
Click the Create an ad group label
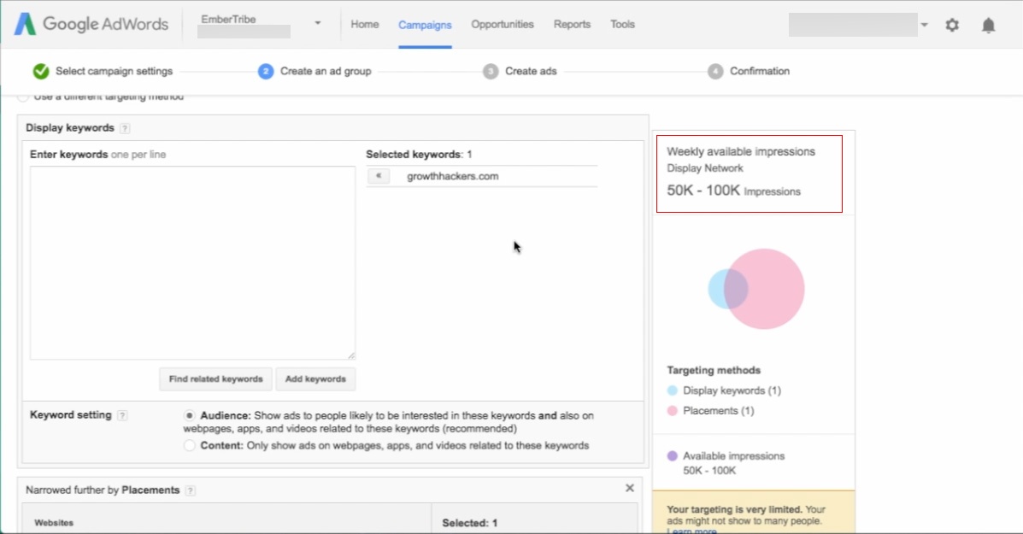(x=326, y=71)
